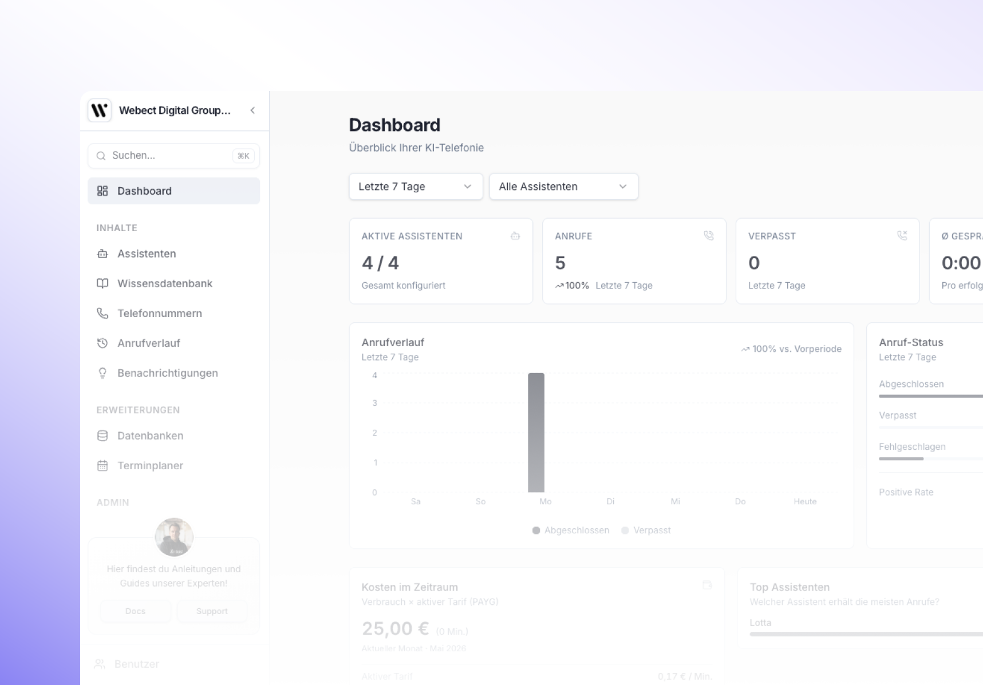Click the icon on Kosten im Zeitraum card
The width and height of the screenshot is (983, 685).
[x=707, y=585]
